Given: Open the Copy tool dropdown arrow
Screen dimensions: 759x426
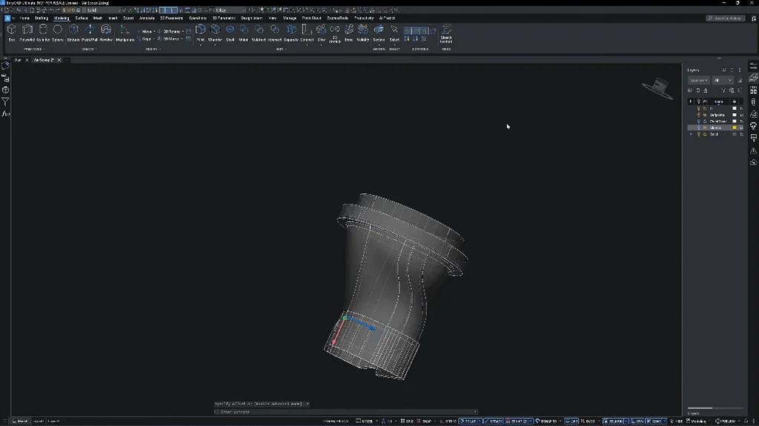Looking at the screenshot, I should [154, 39].
